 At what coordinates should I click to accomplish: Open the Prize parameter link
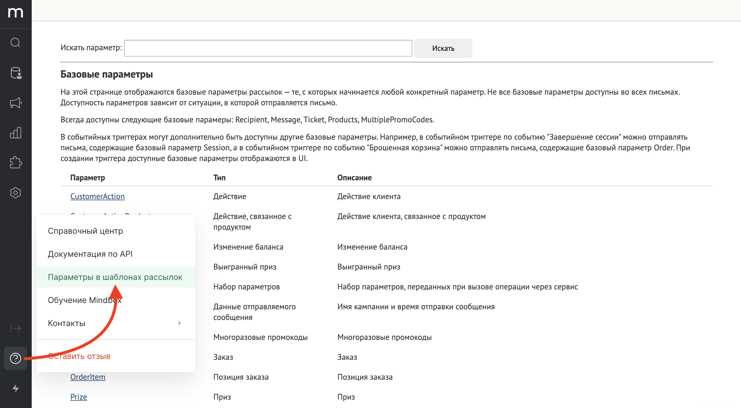[78, 397]
